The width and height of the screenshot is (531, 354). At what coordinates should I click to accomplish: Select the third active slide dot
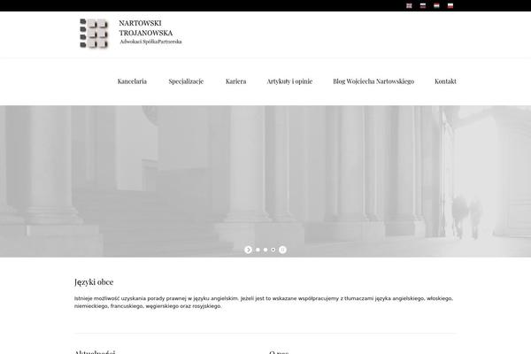273,250
